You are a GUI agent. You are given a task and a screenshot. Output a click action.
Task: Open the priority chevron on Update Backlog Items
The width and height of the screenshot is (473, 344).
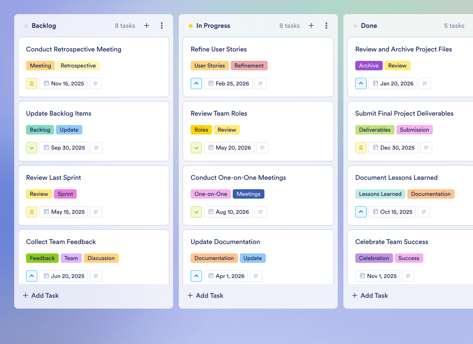pyautogui.click(x=32, y=147)
